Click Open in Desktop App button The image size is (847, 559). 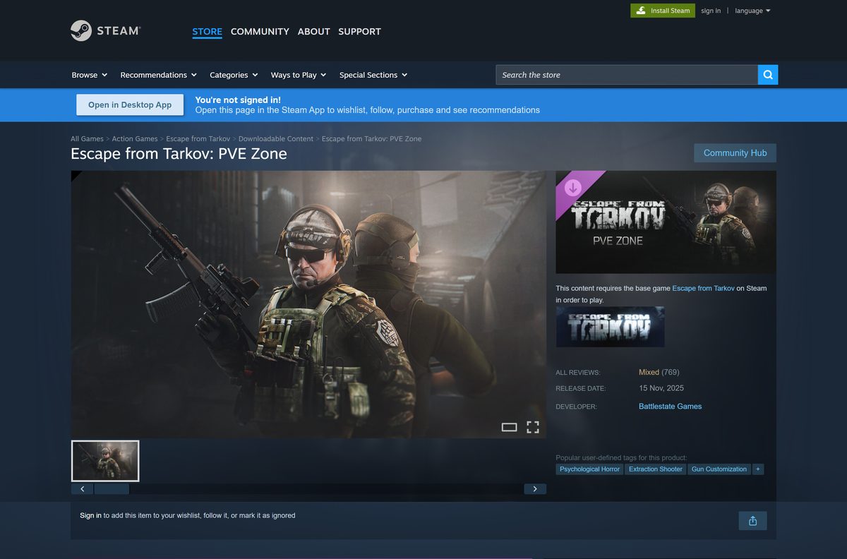130,104
